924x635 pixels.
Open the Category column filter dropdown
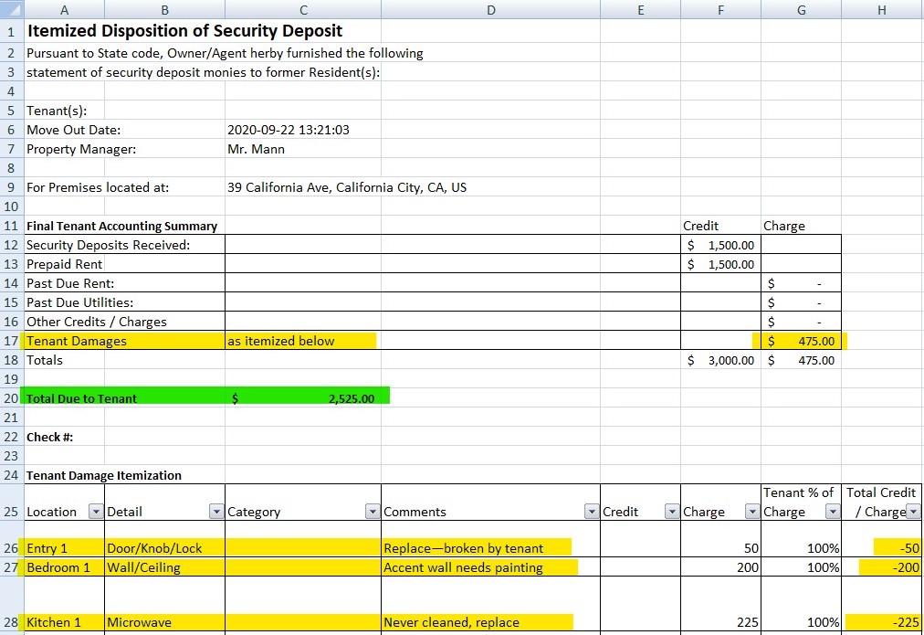pos(373,511)
